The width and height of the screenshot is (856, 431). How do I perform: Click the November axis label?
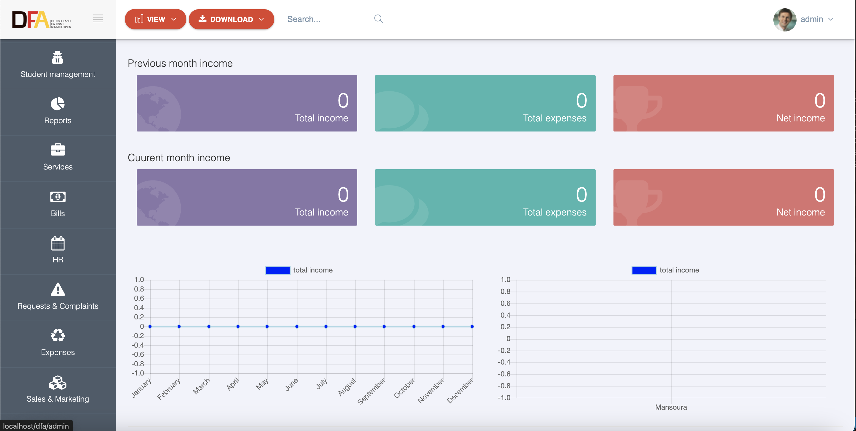pos(431,391)
